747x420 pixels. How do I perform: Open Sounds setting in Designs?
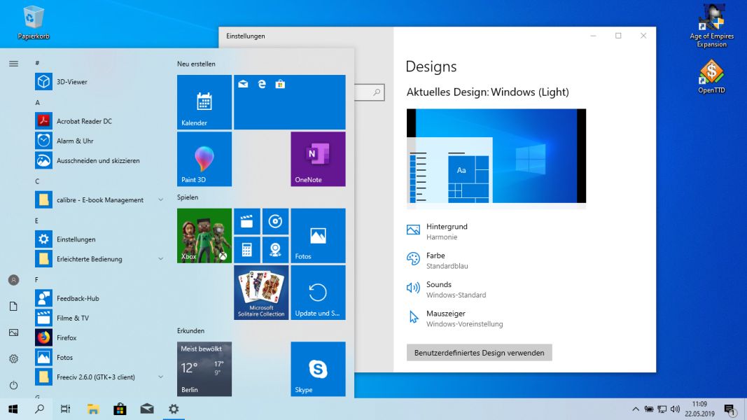click(446, 290)
